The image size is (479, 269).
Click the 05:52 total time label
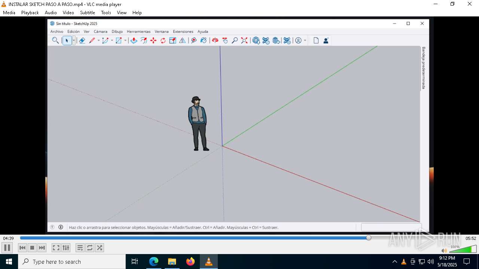471,238
